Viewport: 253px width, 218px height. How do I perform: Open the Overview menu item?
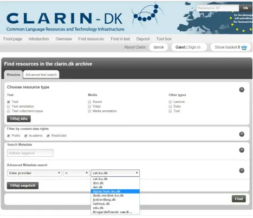[x=63, y=39]
